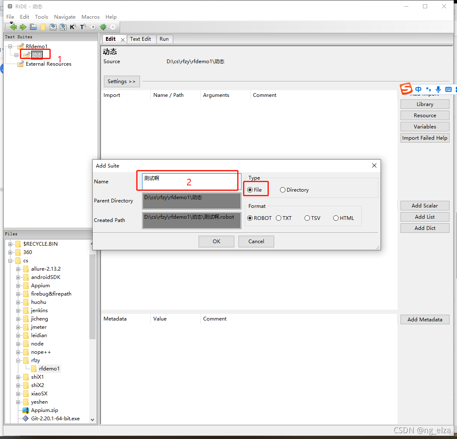The width and height of the screenshot is (457, 439).
Task: Collapse the rfzy folder node
Action: click(x=18, y=360)
